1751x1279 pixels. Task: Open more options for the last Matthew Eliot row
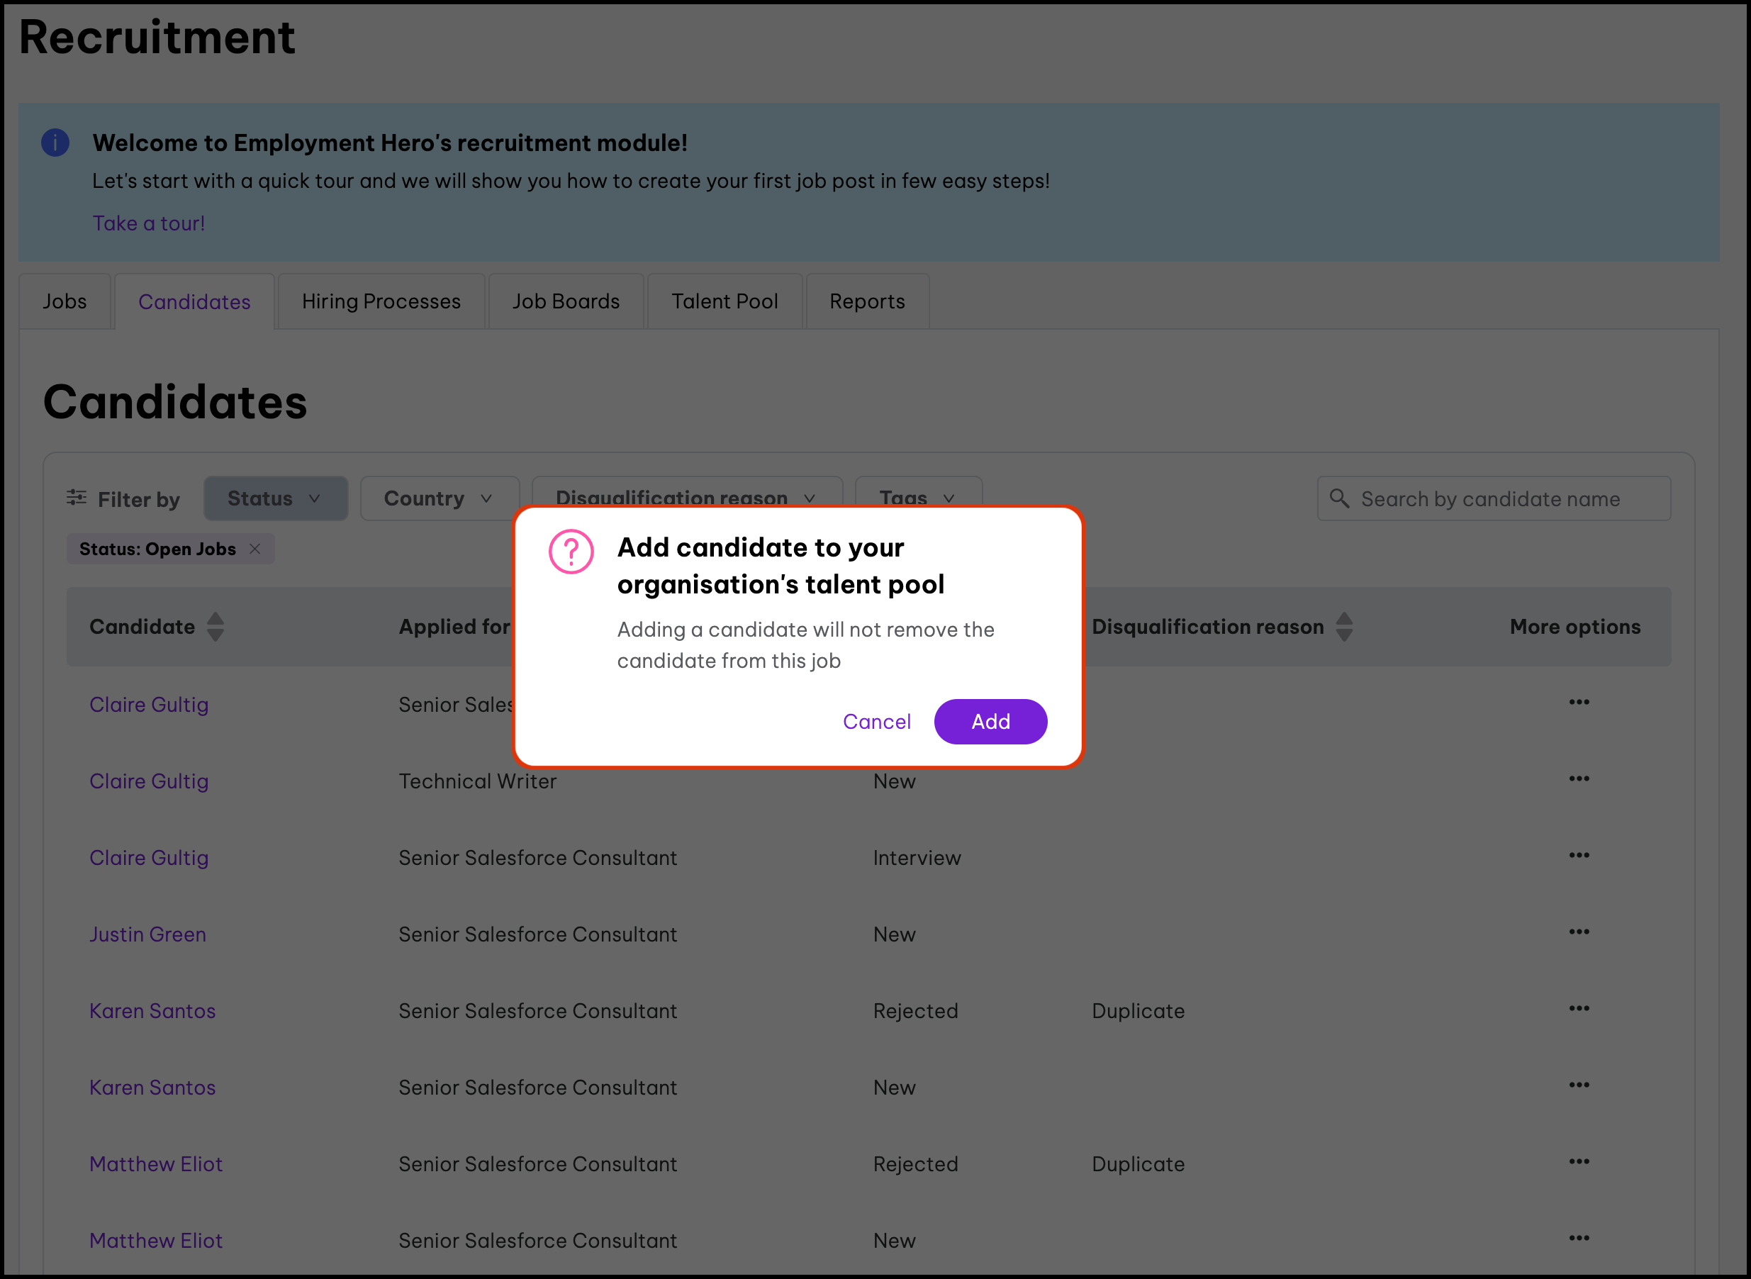click(x=1578, y=1238)
